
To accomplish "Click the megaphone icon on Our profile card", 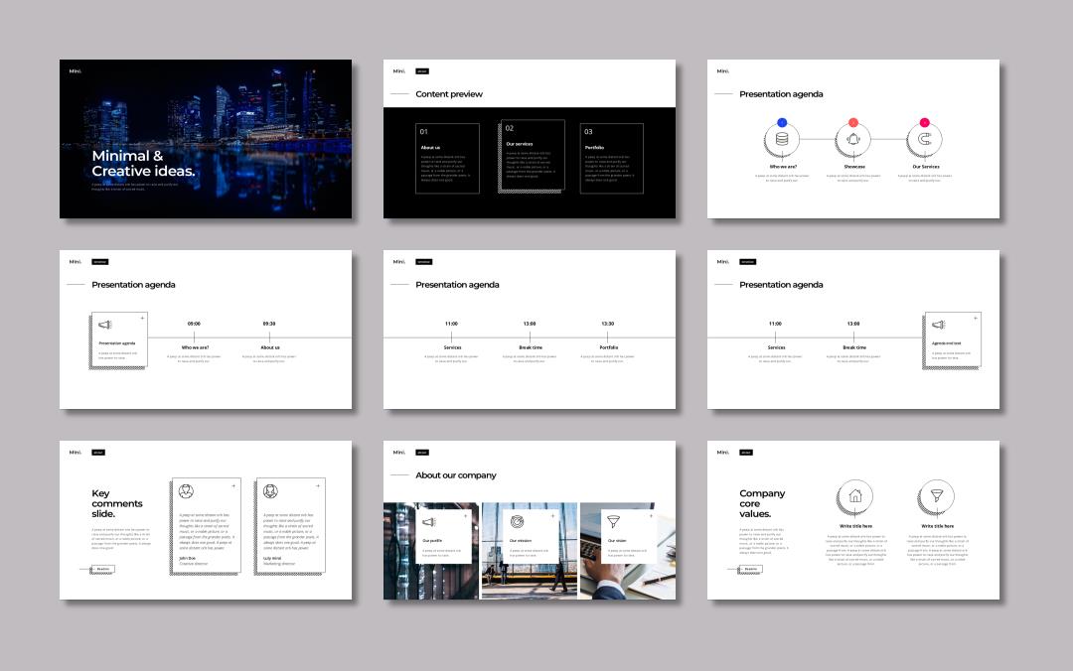I will click(x=428, y=521).
